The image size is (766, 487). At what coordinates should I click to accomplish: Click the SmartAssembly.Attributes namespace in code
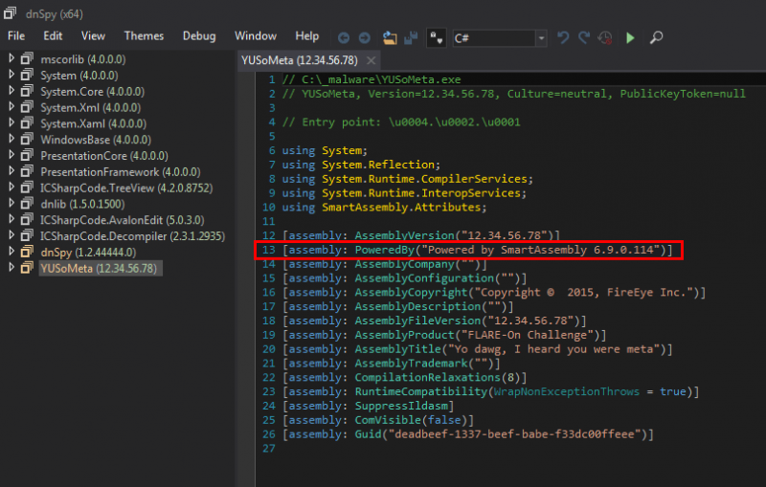tap(403, 207)
